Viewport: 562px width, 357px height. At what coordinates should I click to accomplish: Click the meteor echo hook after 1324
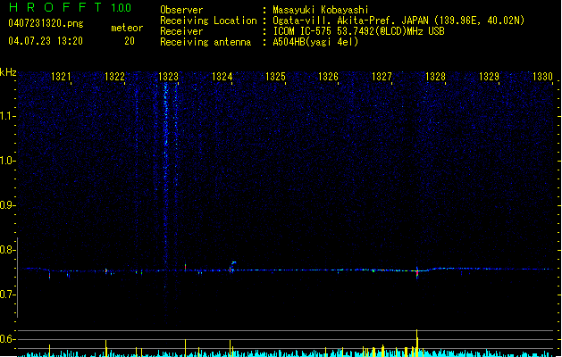(x=232, y=266)
